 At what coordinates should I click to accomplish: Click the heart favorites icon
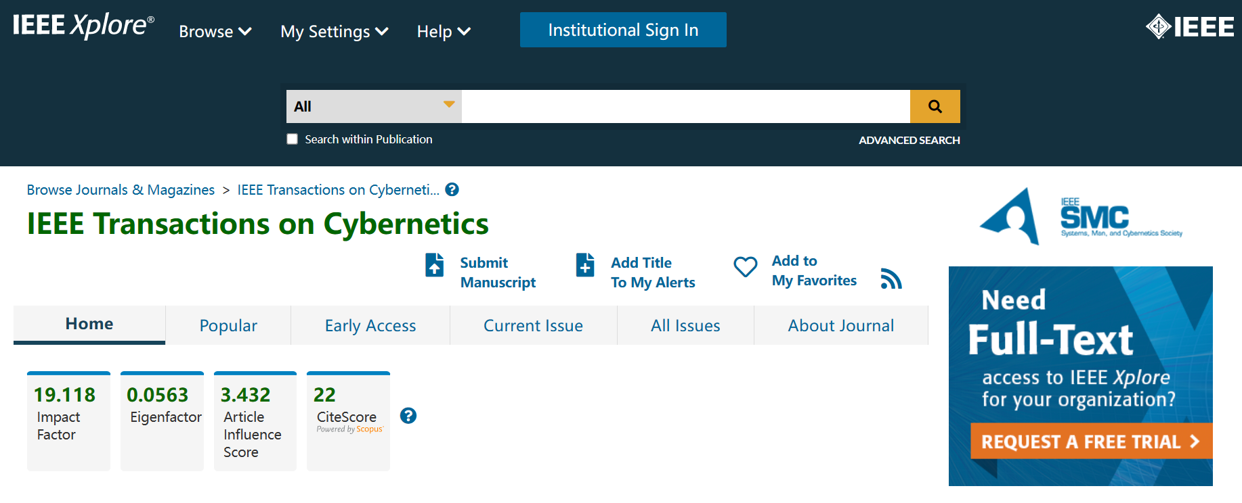point(746,267)
